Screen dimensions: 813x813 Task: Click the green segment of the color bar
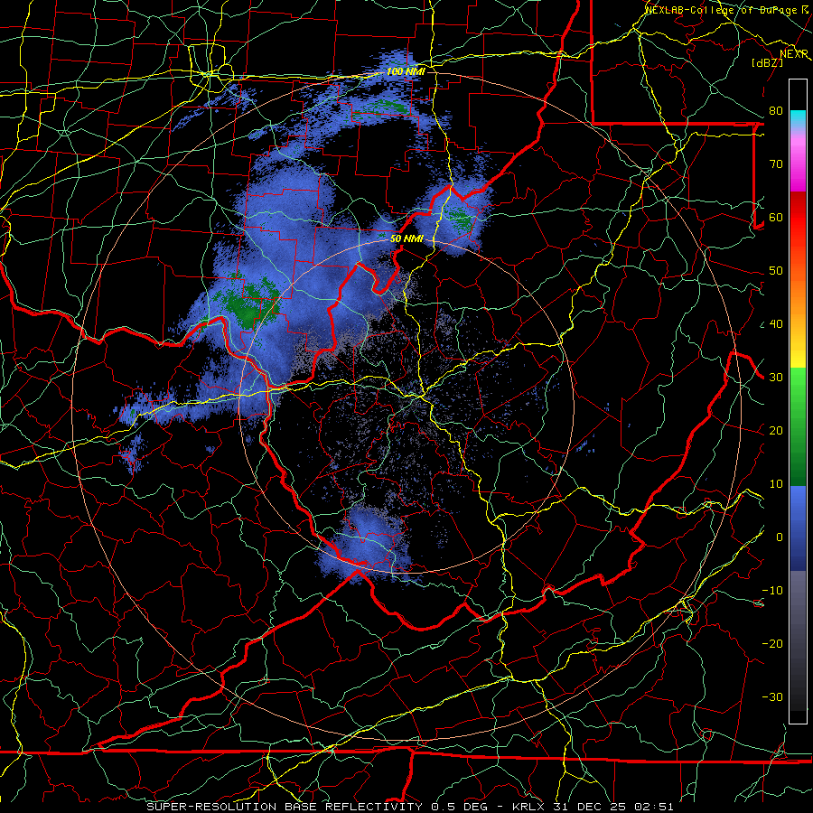coord(798,426)
